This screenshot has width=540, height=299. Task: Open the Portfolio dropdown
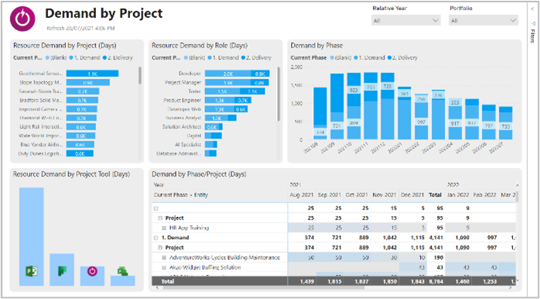click(x=484, y=21)
